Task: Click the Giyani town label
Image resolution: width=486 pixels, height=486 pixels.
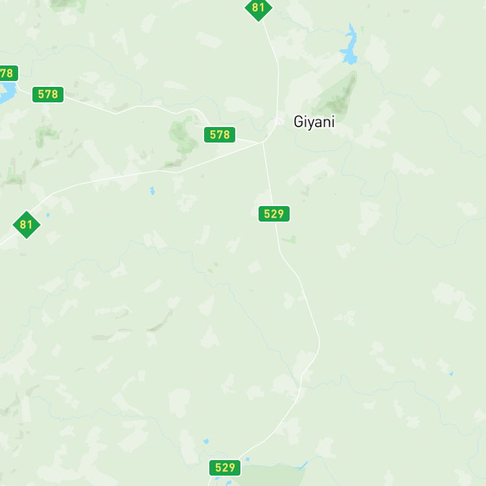Action: (314, 122)
